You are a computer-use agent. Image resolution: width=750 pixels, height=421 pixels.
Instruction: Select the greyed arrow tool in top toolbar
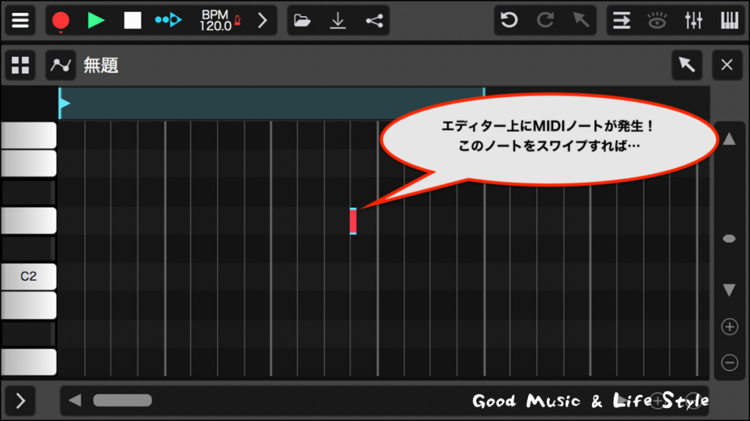tap(581, 20)
